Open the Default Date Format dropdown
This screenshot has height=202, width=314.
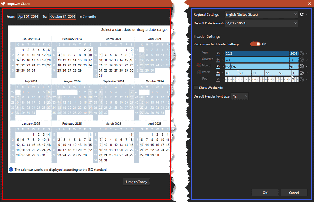[261, 23]
